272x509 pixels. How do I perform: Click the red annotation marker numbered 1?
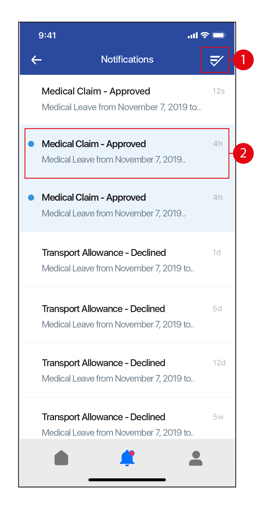243,60
